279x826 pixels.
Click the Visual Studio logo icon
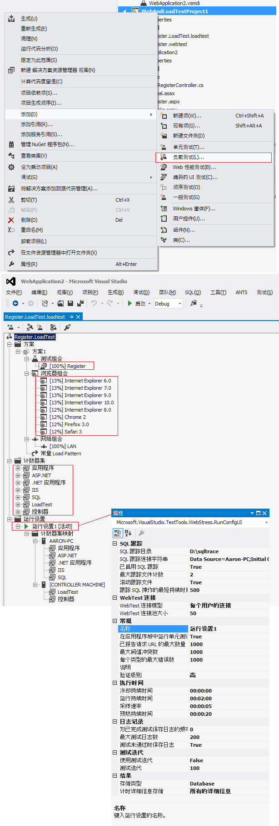point(11,281)
